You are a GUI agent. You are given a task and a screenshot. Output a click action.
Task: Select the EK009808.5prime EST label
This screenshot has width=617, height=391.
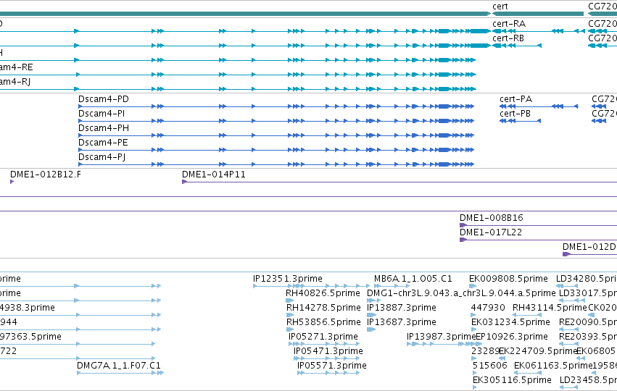coord(508,279)
